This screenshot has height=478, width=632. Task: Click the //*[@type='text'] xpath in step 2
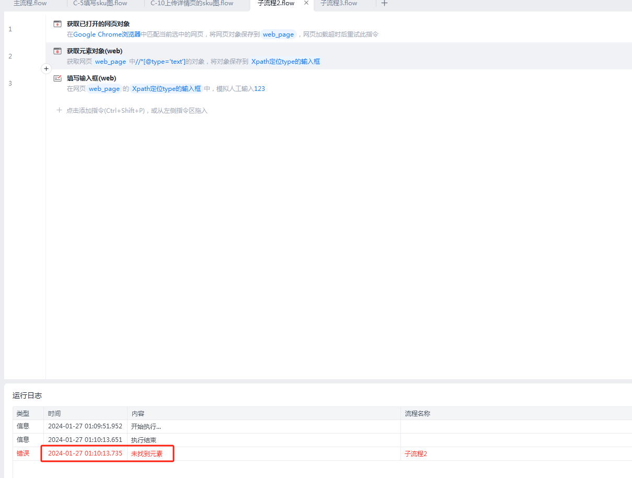tap(160, 62)
